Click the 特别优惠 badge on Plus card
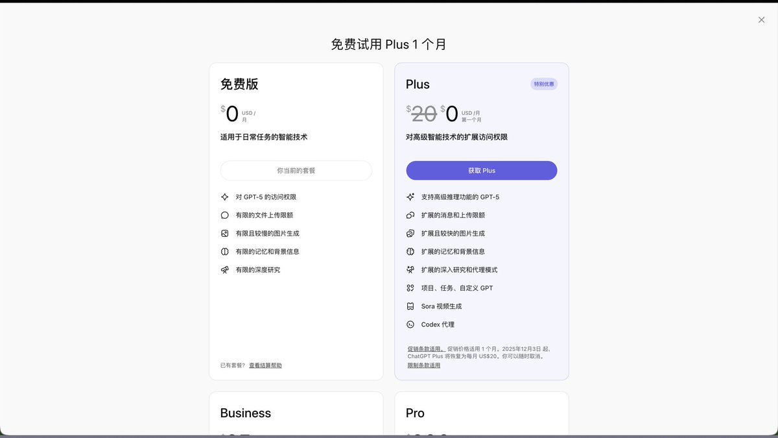 [544, 84]
